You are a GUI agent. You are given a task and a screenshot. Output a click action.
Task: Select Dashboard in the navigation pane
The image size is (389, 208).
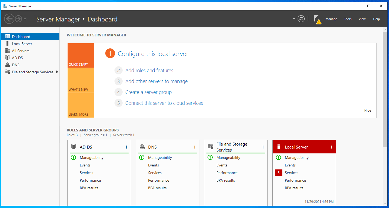[x=30, y=37]
